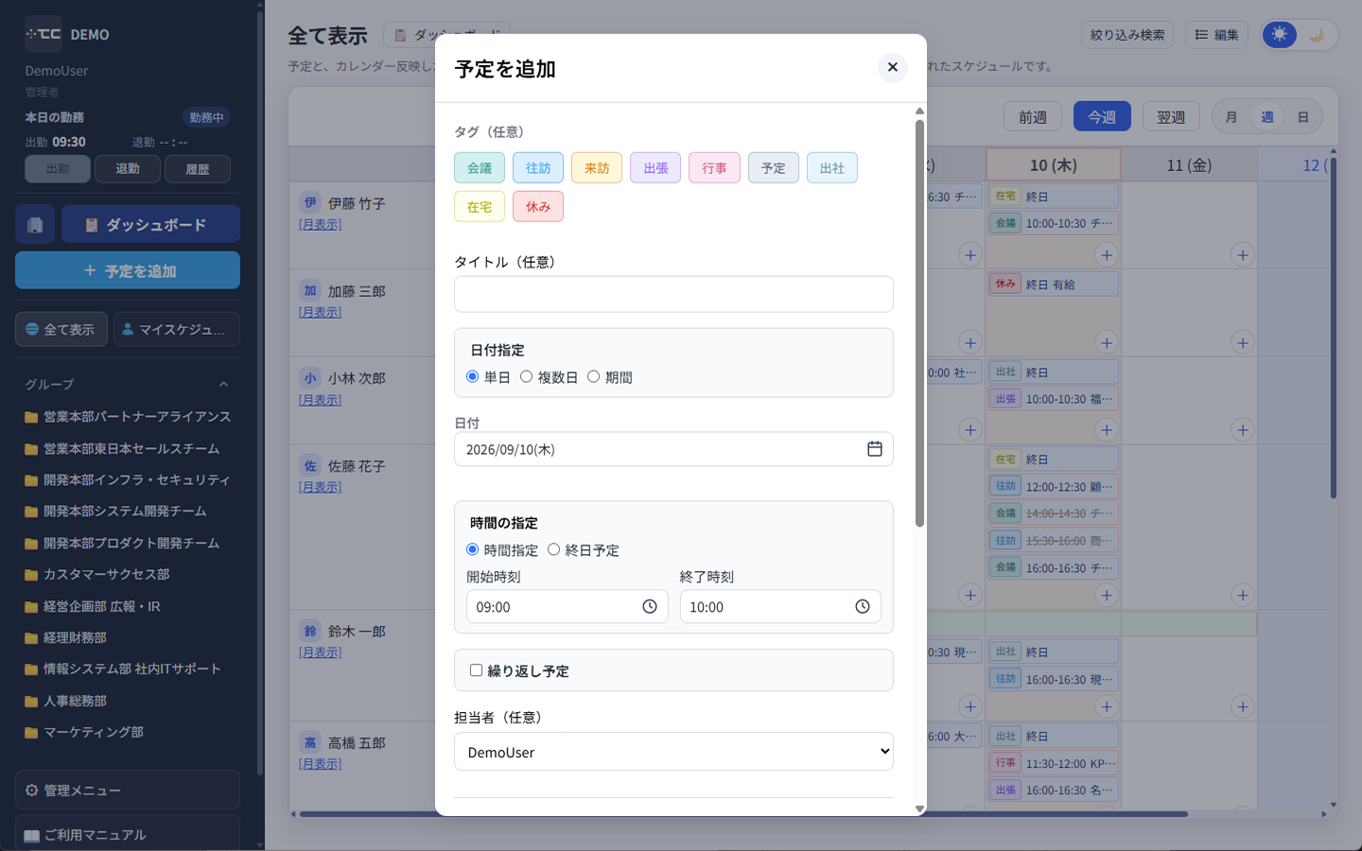Image resolution: width=1362 pixels, height=851 pixels.
Task: Click the 佐 avatar for 佐藤 花子
Action: (310, 465)
